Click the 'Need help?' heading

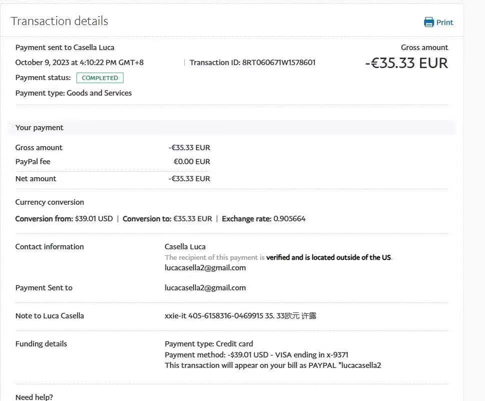(x=34, y=397)
